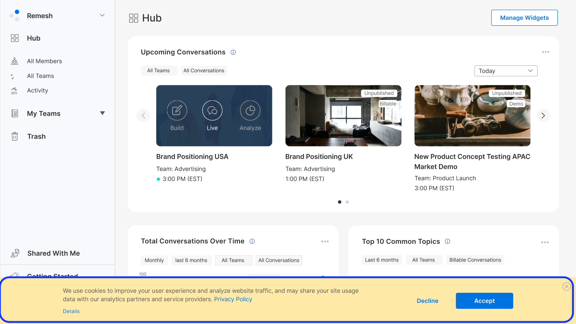Close the cookie banner with X icon
576x324 pixels.
point(567,287)
